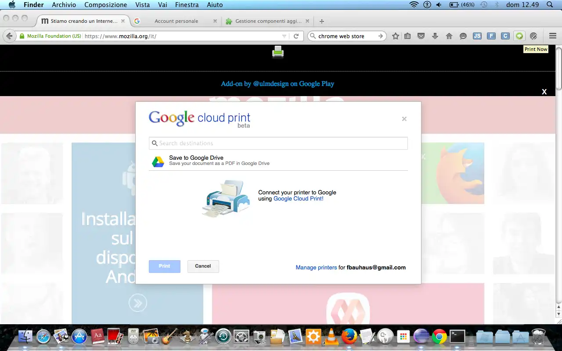Launch VLC from the Dock
Image resolution: width=562 pixels, height=351 pixels.
click(x=331, y=337)
